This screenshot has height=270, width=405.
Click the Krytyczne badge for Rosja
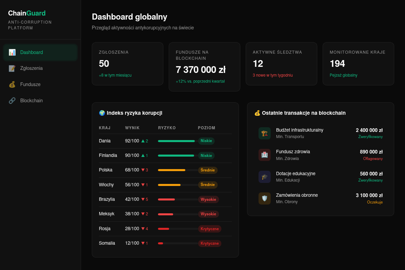tap(210, 229)
